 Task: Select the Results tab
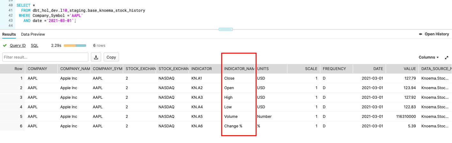tap(9, 34)
